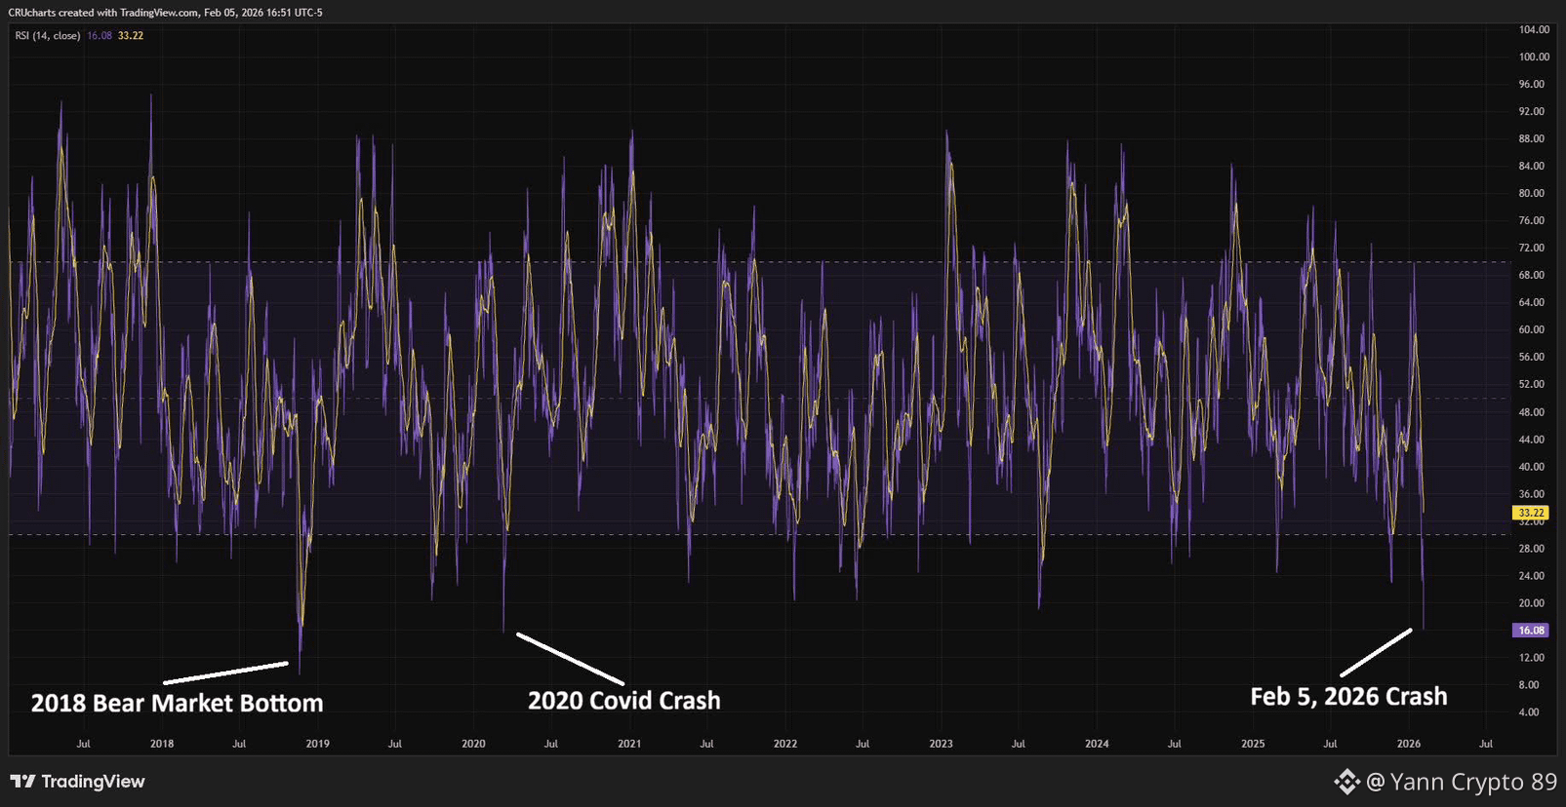Image resolution: width=1566 pixels, height=807 pixels.
Task: Click the 76.00 level on the RSI scale
Action: pos(1532,221)
